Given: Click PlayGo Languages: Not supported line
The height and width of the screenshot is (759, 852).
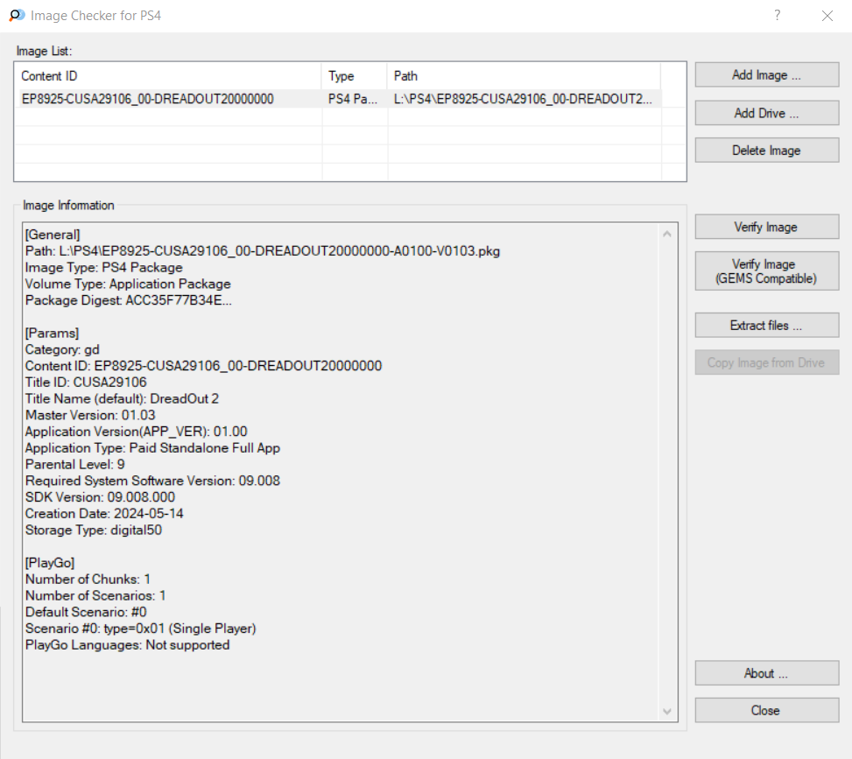Looking at the screenshot, I should (128, 645).
